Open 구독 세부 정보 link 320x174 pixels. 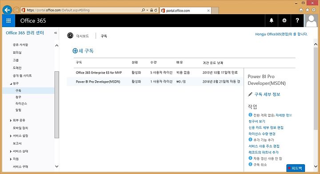[267, 95]
